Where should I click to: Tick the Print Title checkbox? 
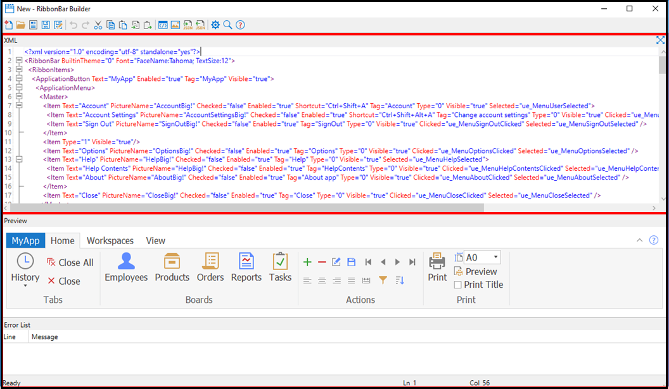point(458,285)
